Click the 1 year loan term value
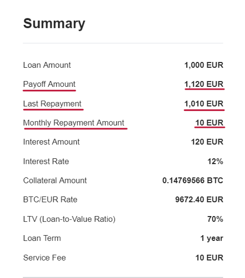The image size is (245, 278). (x=212, y=238)
